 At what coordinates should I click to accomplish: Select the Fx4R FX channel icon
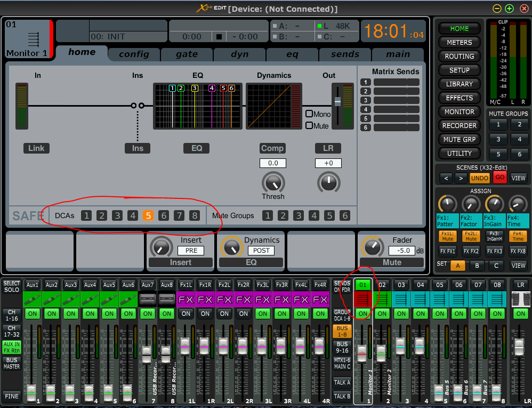point(320,299)
